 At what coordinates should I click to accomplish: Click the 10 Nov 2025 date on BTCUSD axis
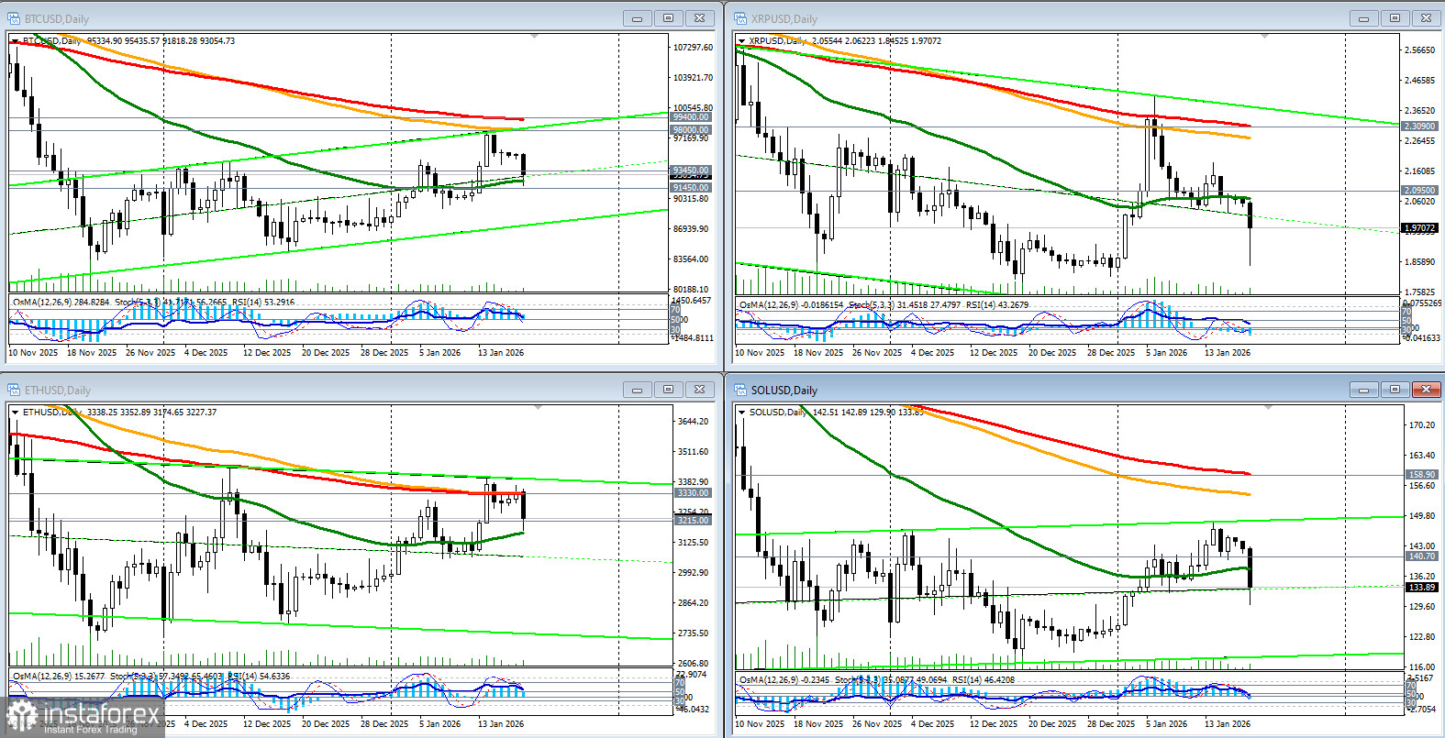tap(32, 353)
